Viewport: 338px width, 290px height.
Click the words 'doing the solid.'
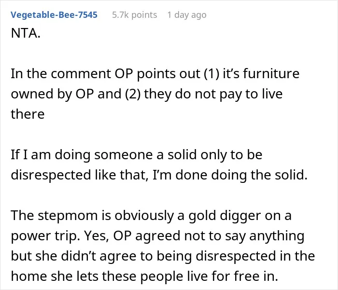[x=259, y=175]
